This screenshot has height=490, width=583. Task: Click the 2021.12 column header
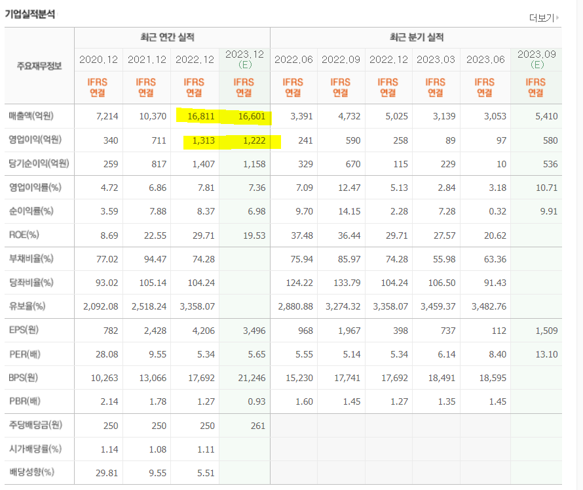coord(147,60)
